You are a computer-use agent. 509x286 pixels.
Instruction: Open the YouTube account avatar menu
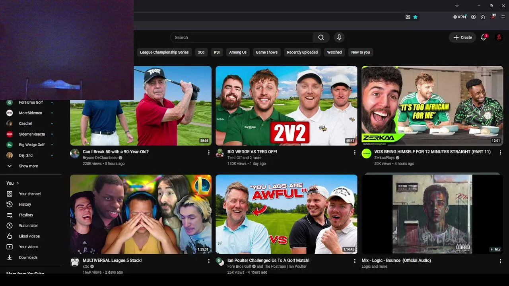click(x=499, y=37)
